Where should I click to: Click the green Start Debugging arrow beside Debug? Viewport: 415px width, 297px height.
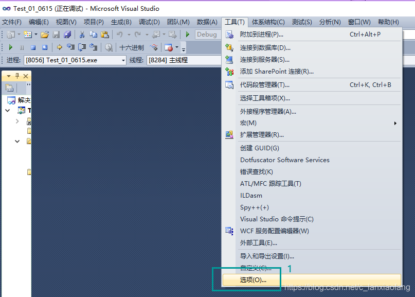[x=188, y=34]
